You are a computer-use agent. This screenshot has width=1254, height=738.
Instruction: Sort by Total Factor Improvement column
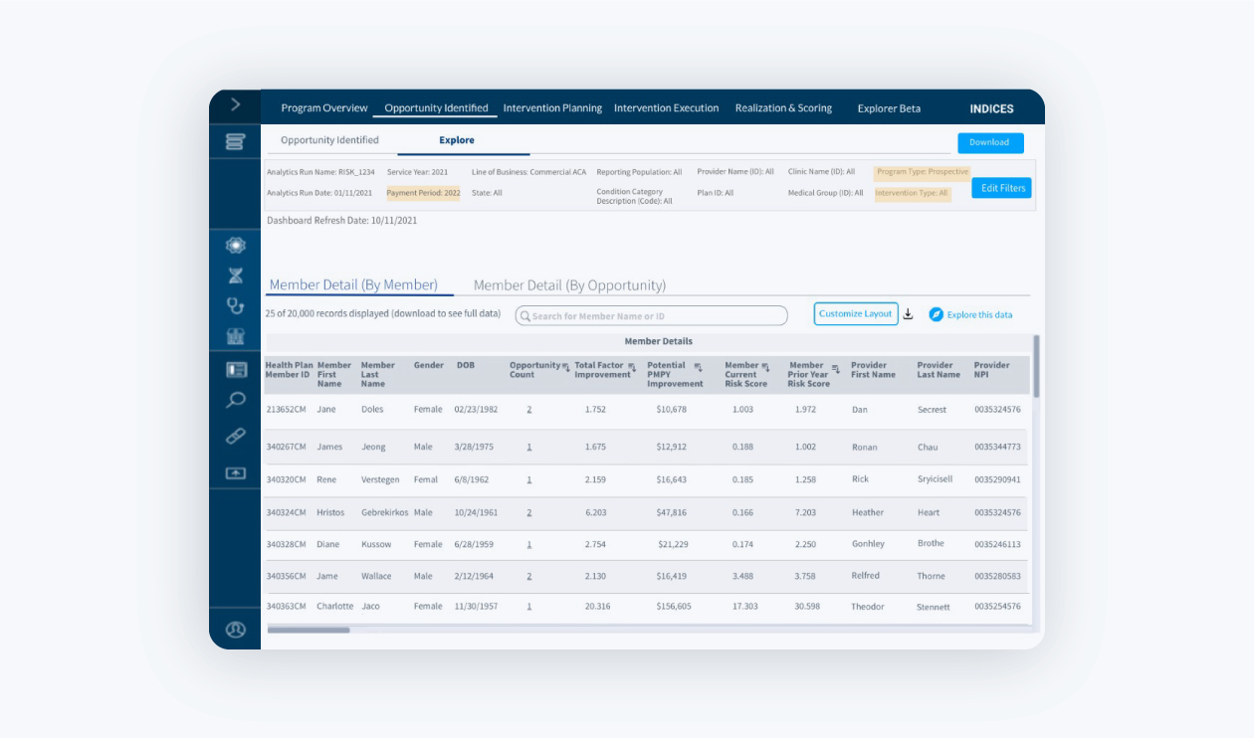632,367
